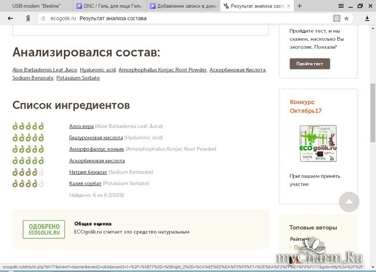
Task: Click the ОДОБРЕНО ECOGOLIK.RU approval badge
Action: 43,229
